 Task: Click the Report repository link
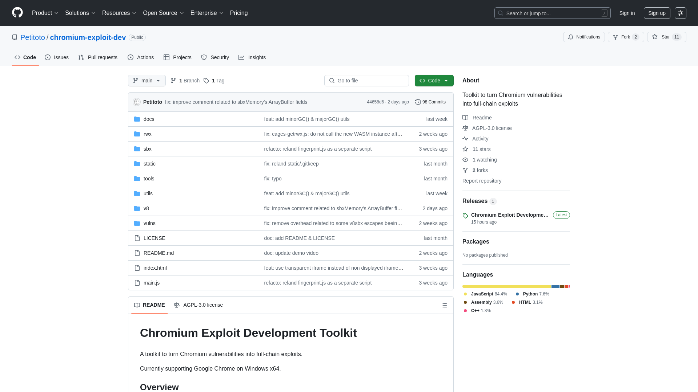point(482,181)
